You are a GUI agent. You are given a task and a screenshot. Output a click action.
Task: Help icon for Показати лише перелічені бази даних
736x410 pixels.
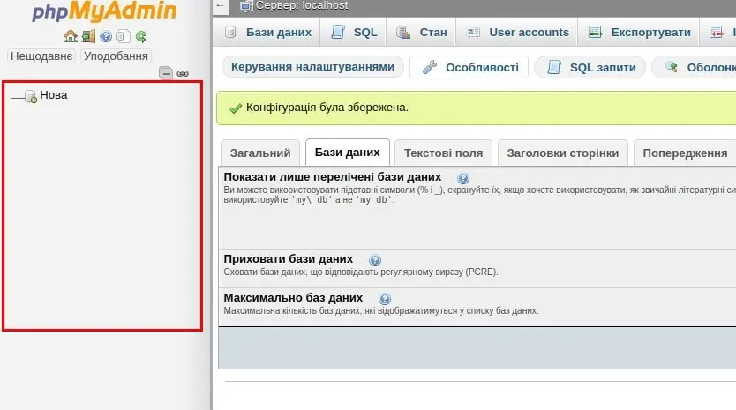click(x=463, y=178)
